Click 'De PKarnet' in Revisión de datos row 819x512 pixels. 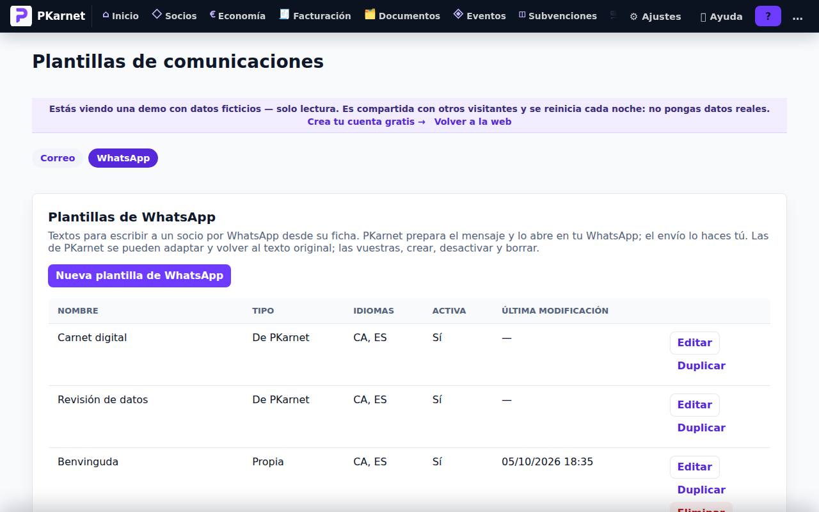point(281,399)
